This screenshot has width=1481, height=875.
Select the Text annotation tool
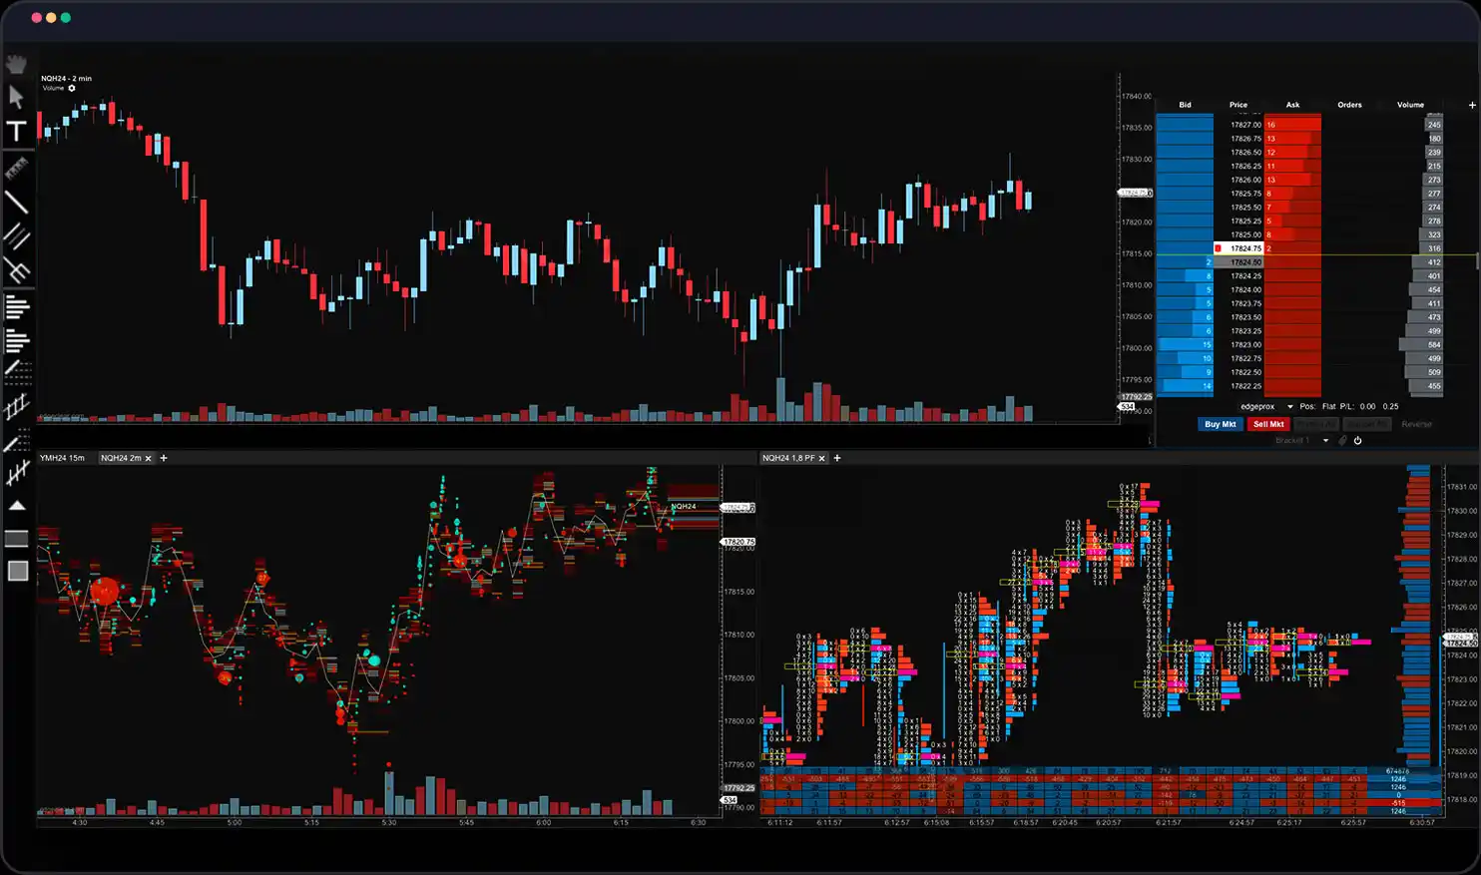17,132
